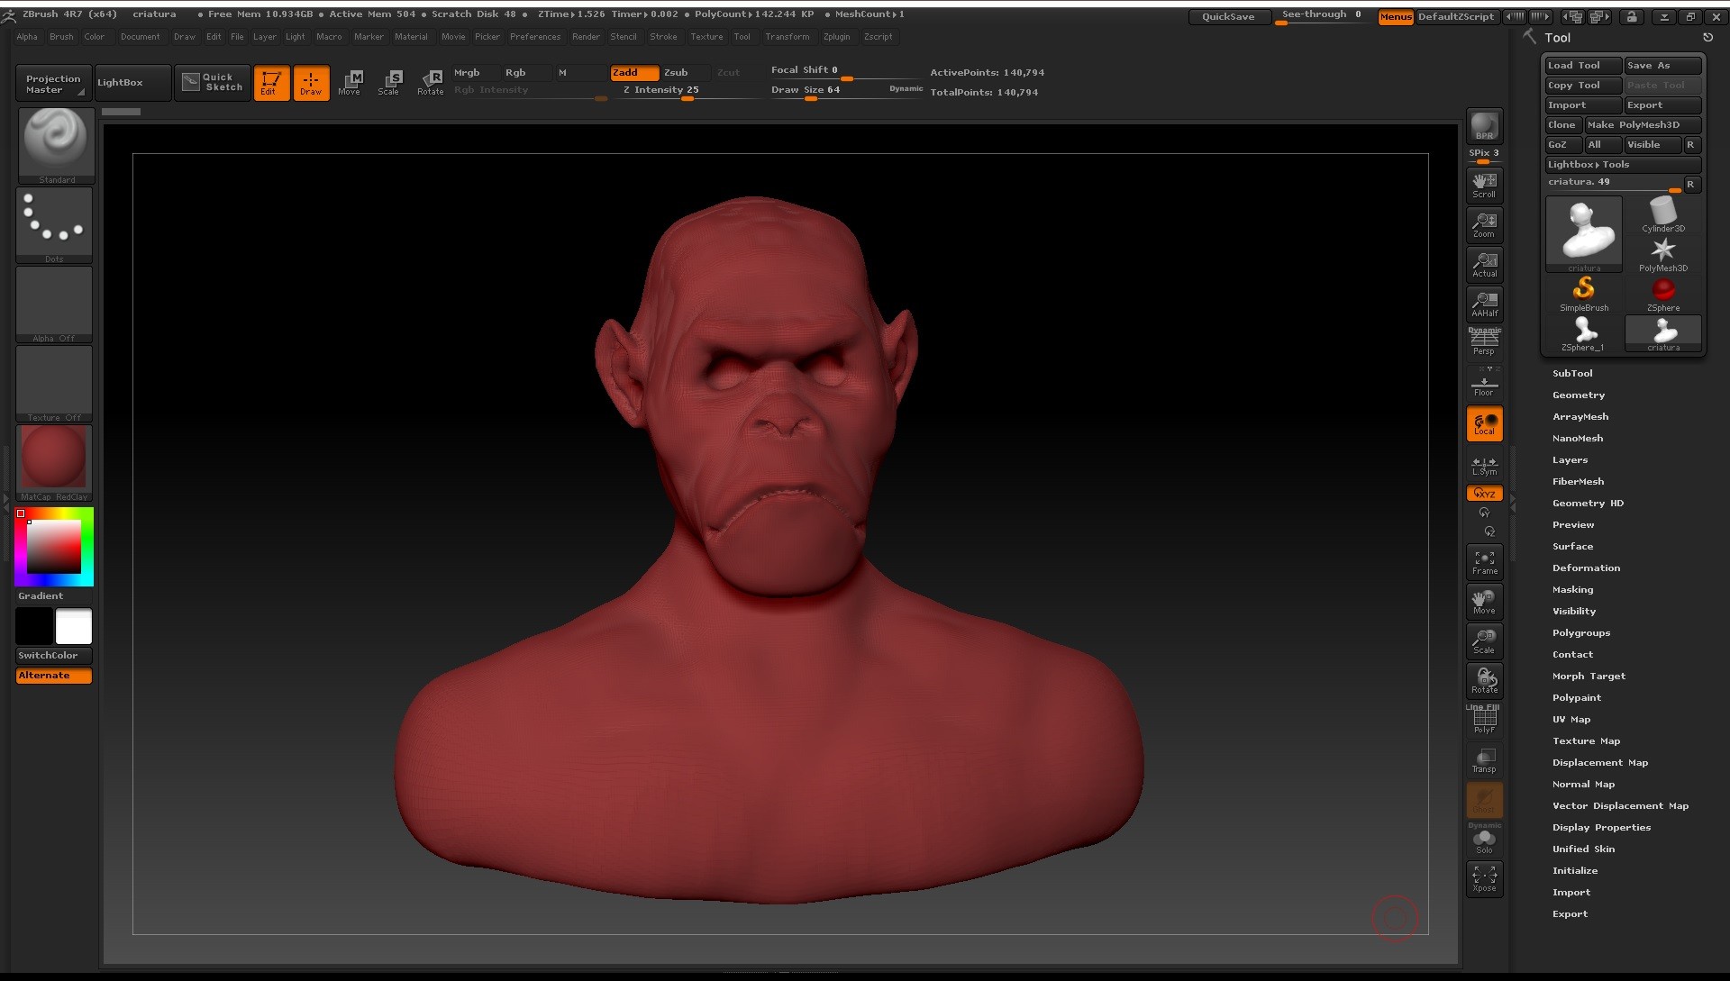Viewport: 1730px width, 981px height.
Task: Expand the SubTool panel
Action: tap(1573, 373)
